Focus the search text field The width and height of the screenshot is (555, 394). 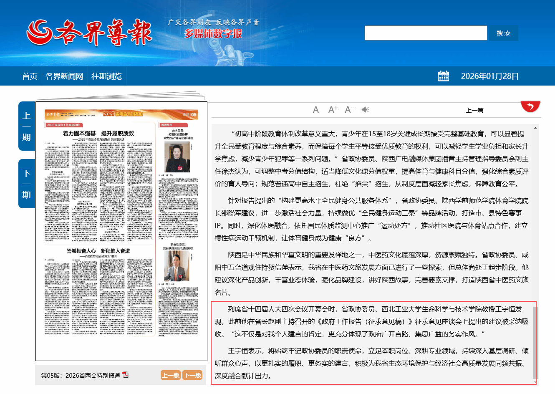point(426,33)
